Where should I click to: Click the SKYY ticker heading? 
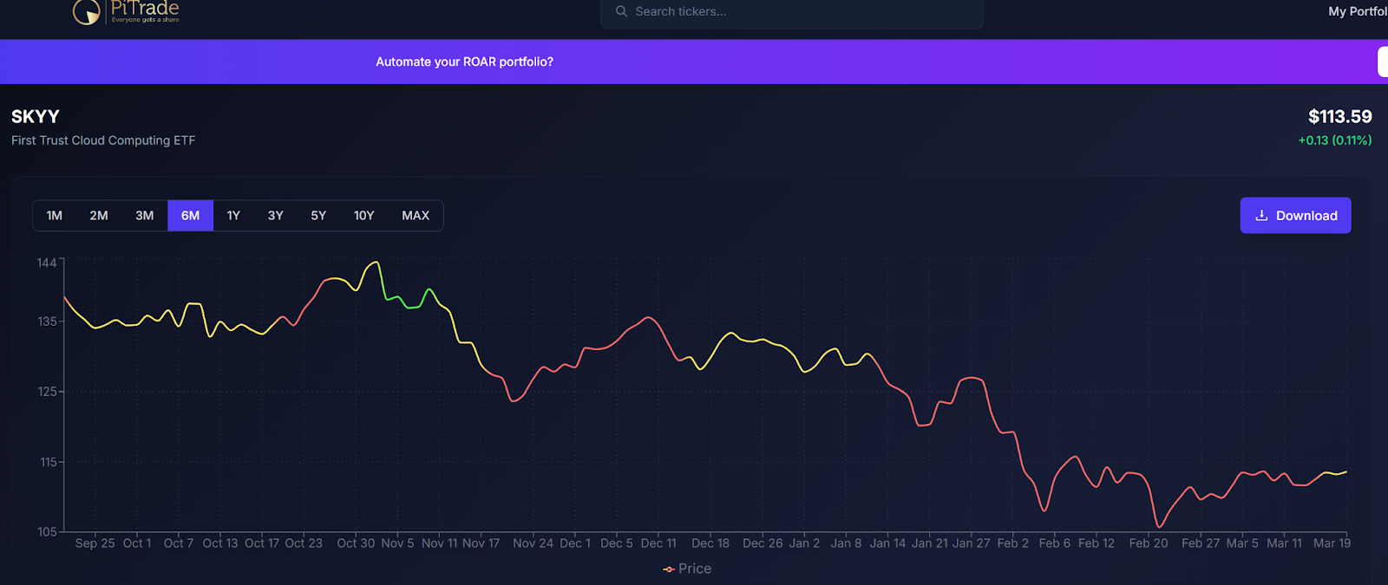coord(36,116)
